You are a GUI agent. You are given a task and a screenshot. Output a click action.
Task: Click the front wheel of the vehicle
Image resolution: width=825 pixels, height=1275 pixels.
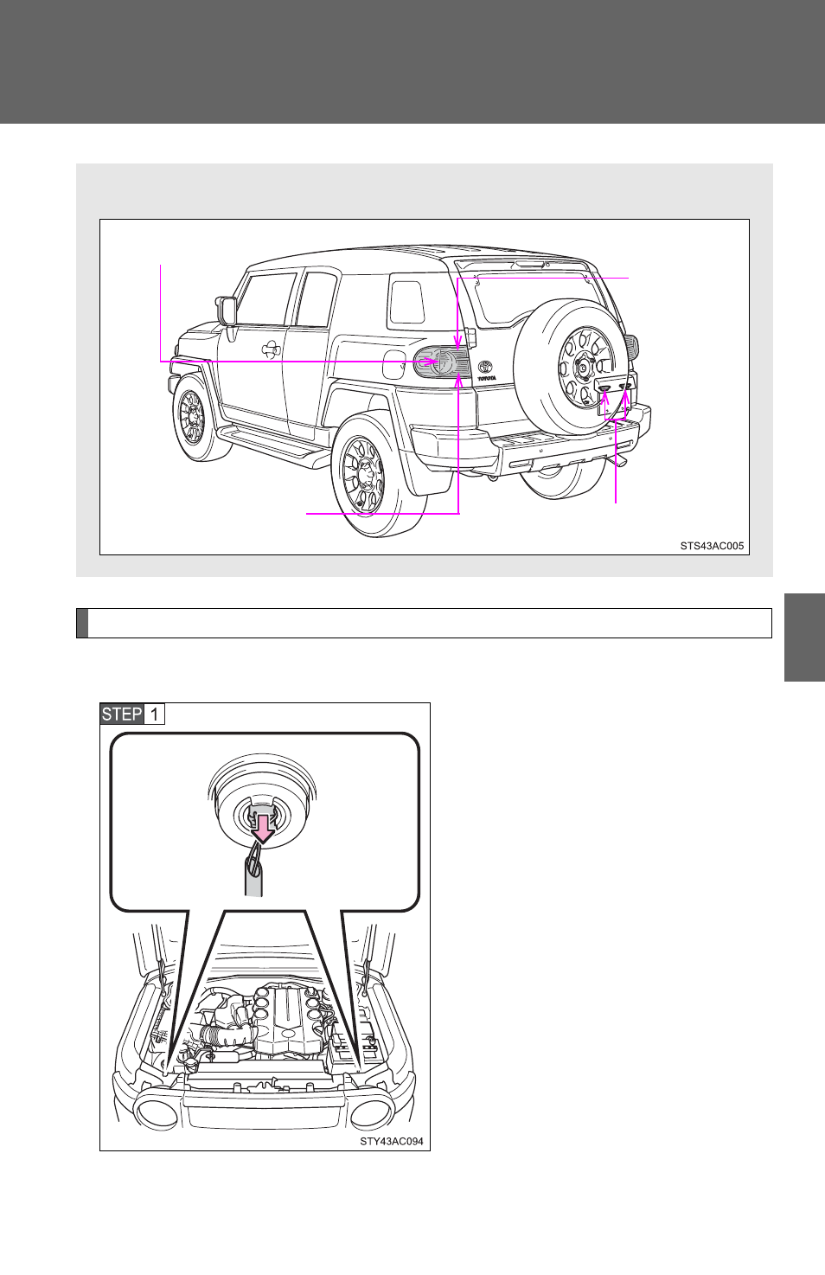(x=194, y=417)
